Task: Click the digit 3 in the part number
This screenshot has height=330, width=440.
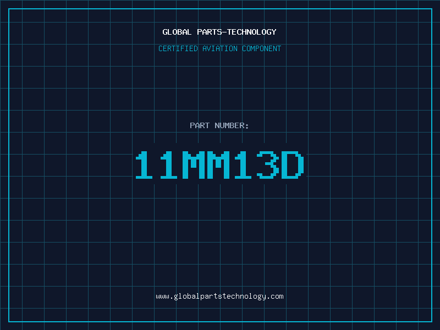Action: click(x=268, y=164)
